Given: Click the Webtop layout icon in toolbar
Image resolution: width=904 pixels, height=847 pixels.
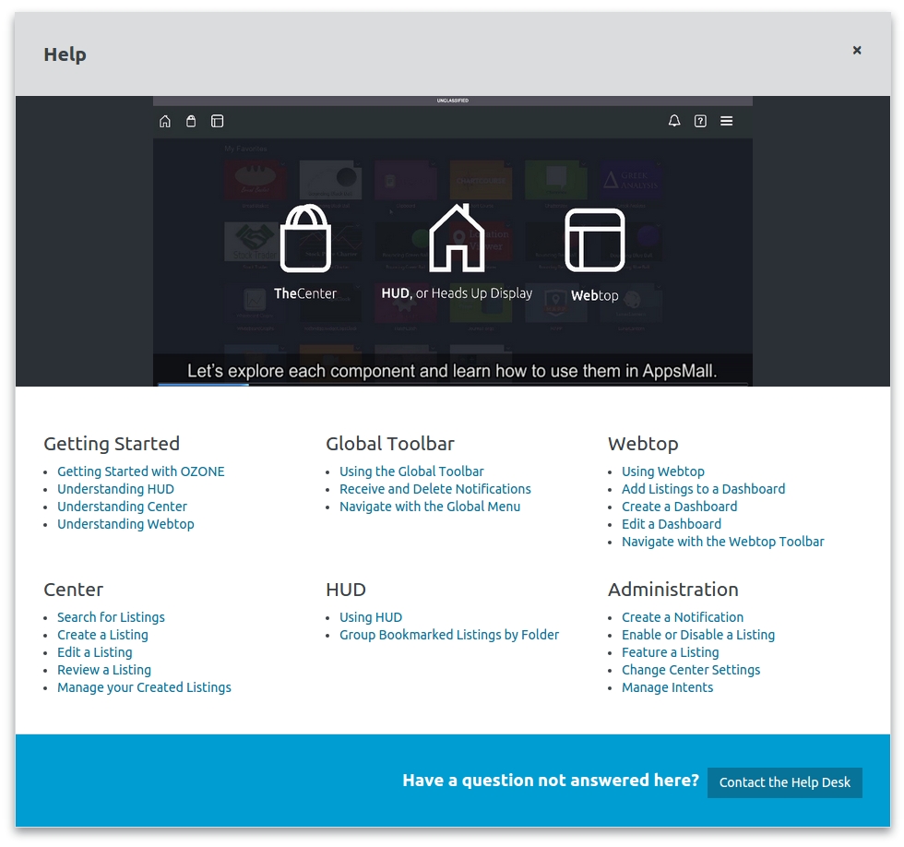Looking at the screenshot, I should pyautogui.click(x=217, y=121).
